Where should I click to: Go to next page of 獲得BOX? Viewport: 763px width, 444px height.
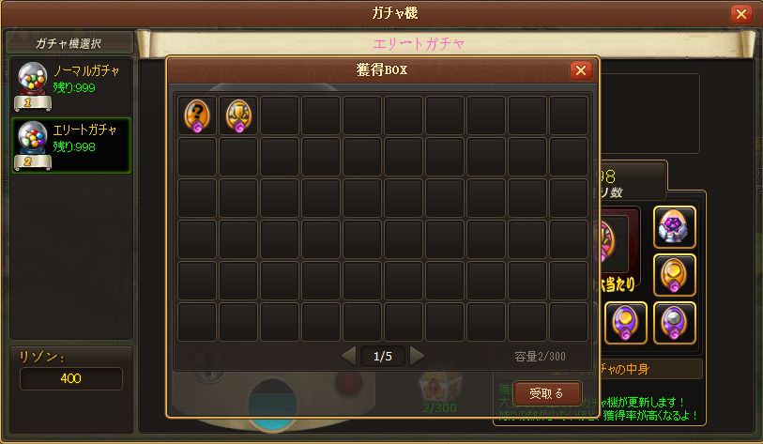417,356
